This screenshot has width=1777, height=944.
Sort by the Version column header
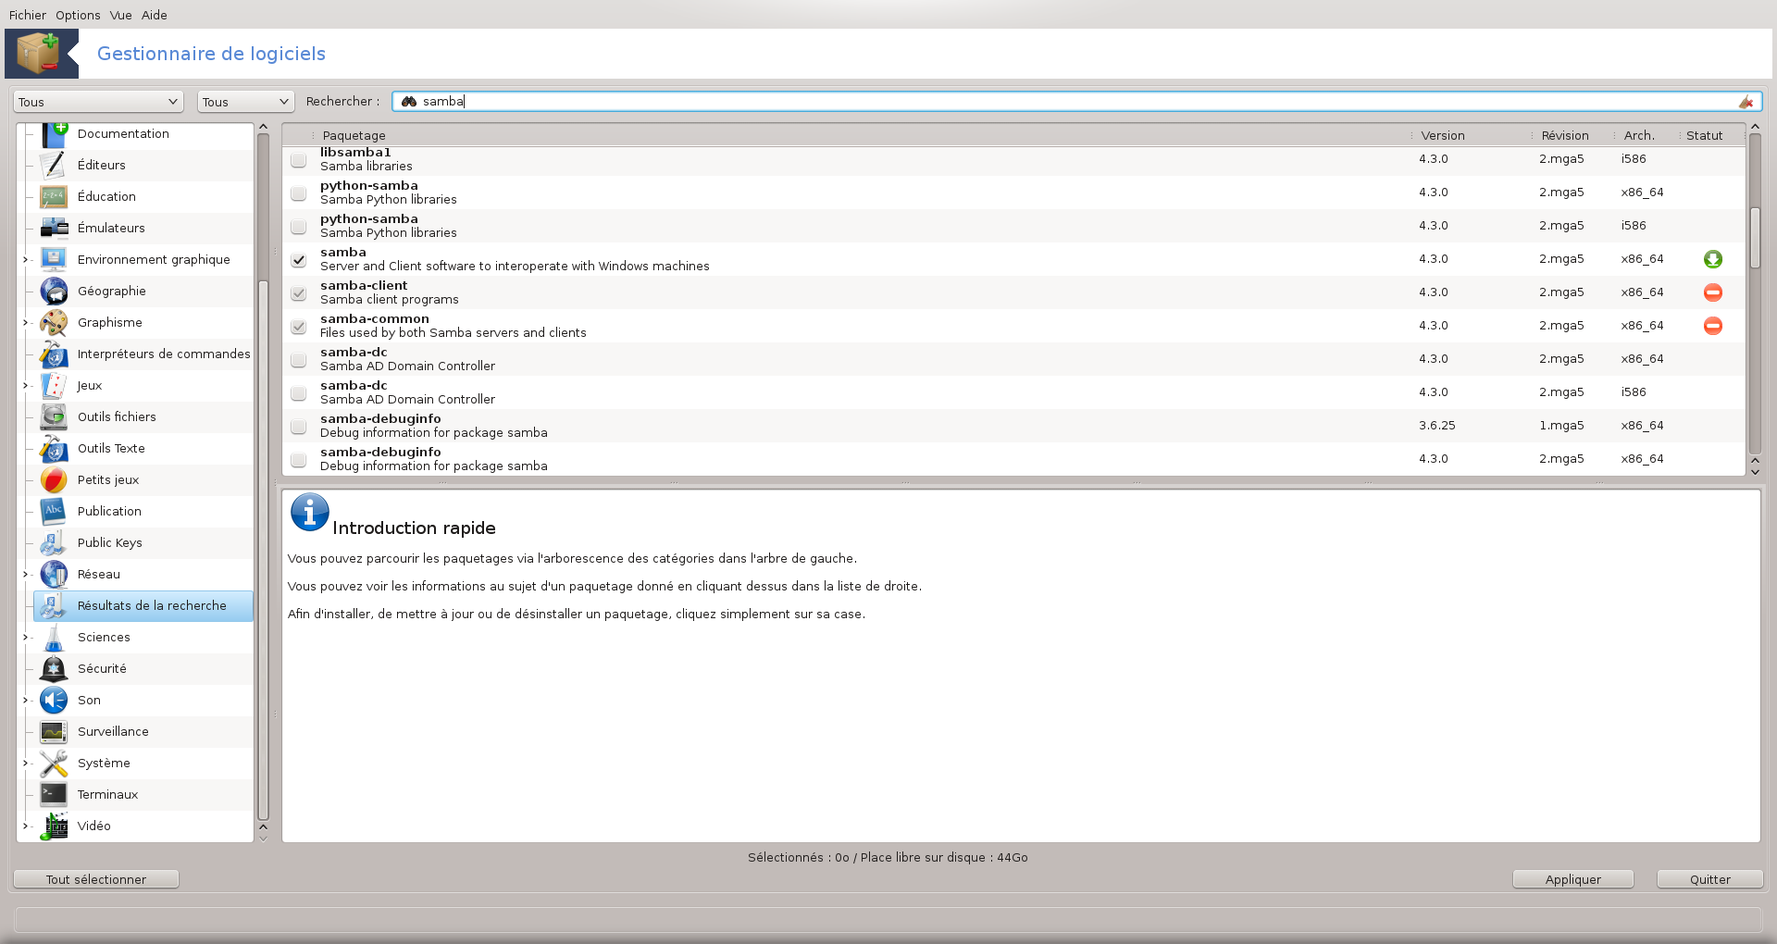click(1443, 135)
